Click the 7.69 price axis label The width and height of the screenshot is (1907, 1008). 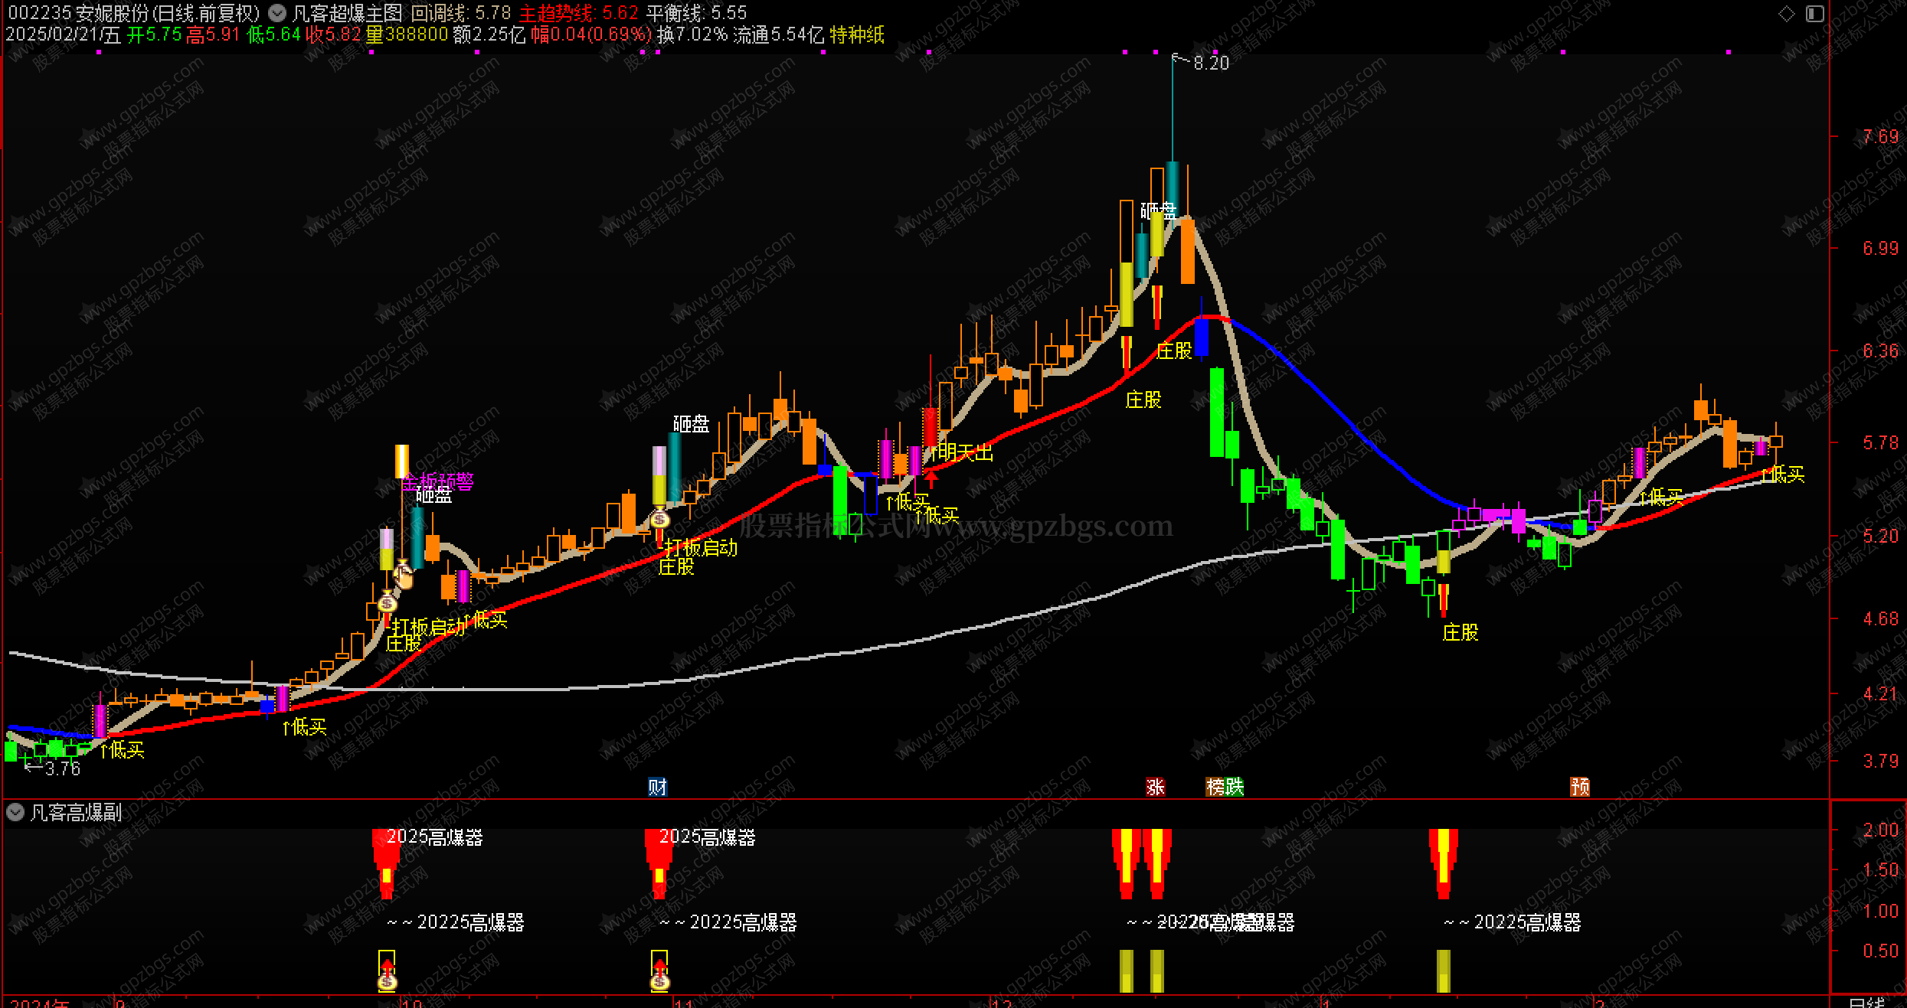click(x=1881, y=137)
